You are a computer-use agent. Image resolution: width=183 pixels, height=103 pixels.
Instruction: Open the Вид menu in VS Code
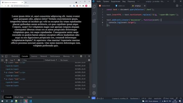pyautogui.click(x=124, y=1)
